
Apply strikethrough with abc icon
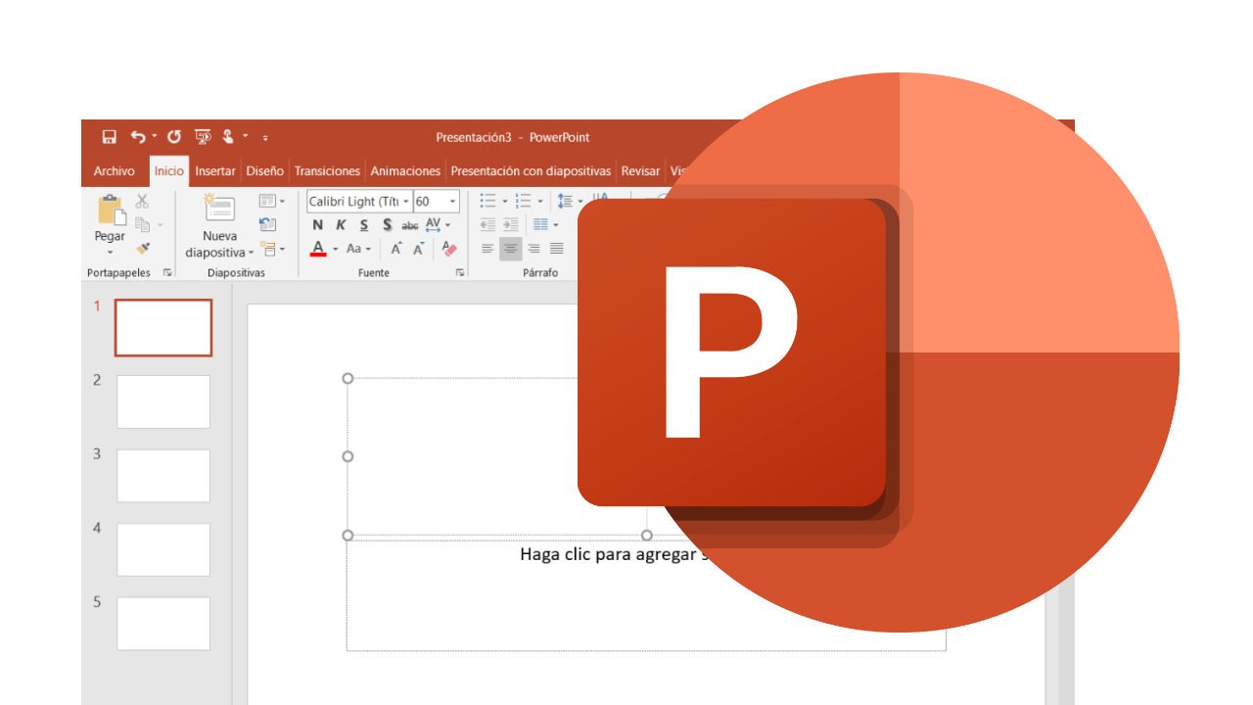click(x=412, y=224)
